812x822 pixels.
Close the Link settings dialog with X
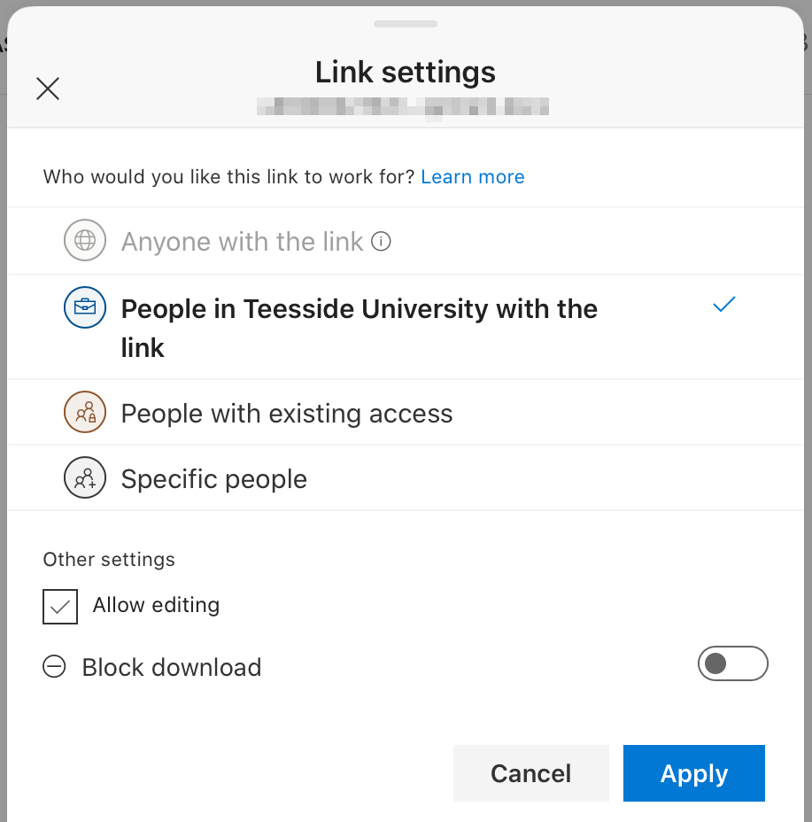click(48, 89)
